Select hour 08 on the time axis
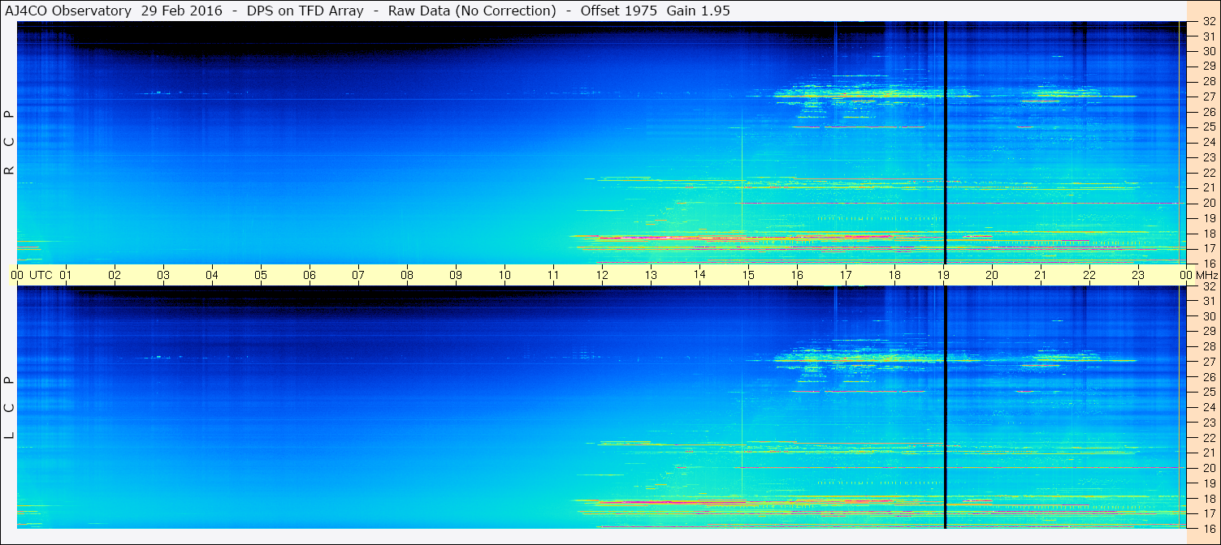Viewport: 1221px width, 545px height. click(407, 275)
